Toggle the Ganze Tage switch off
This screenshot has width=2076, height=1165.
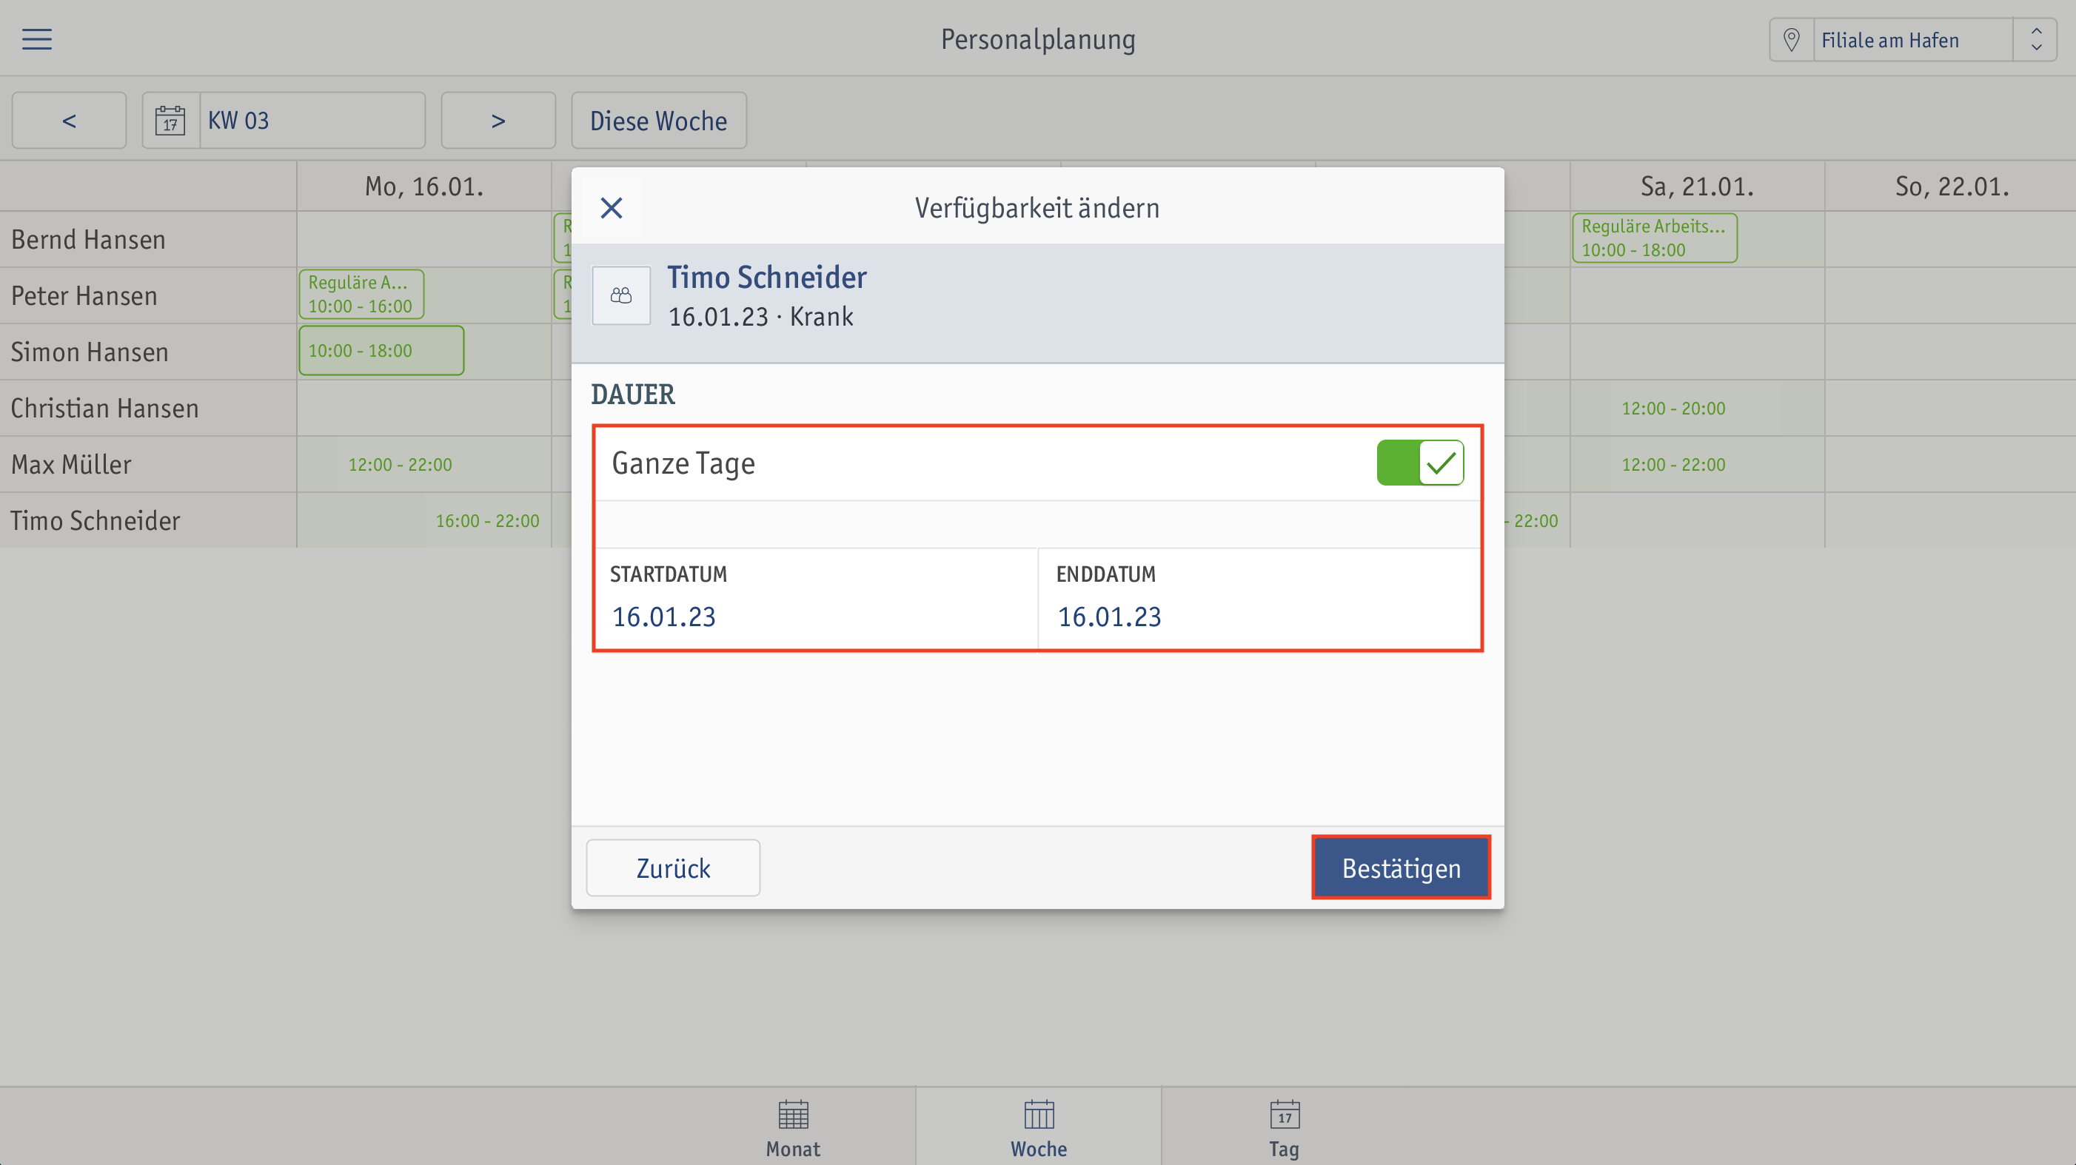pos(1419,463)
